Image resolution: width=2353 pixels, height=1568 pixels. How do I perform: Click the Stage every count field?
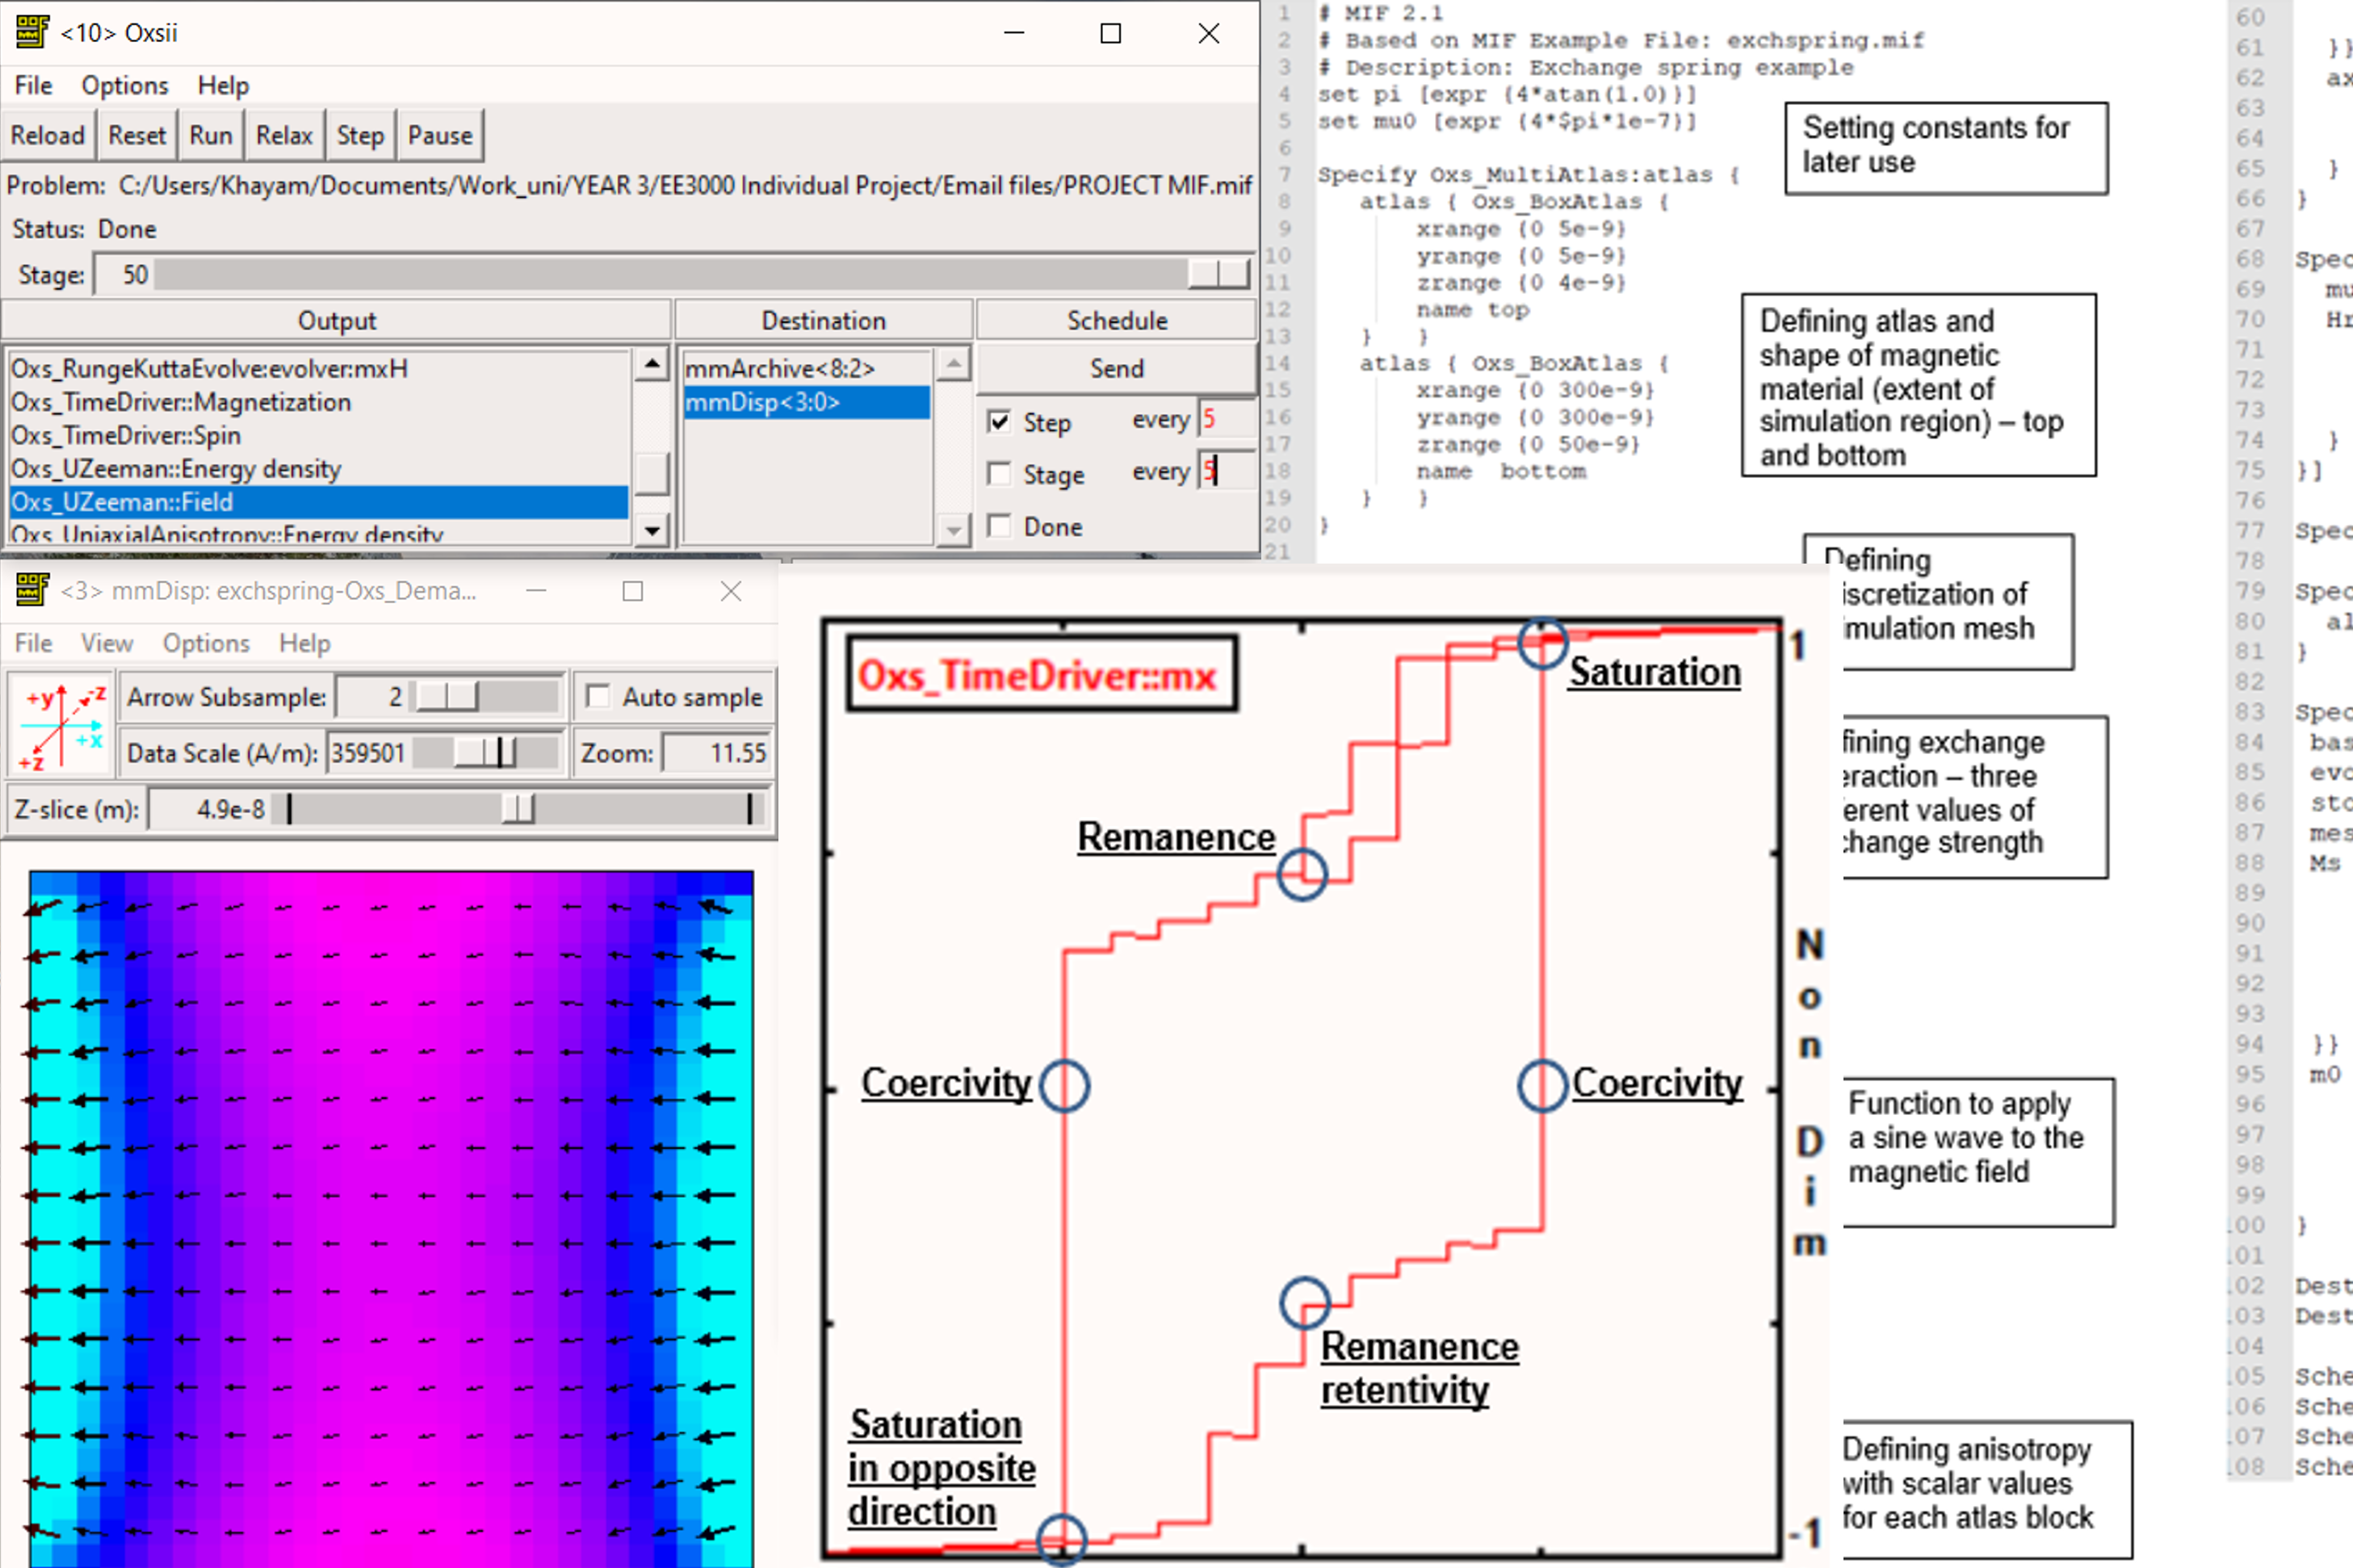click(1226, 470)
